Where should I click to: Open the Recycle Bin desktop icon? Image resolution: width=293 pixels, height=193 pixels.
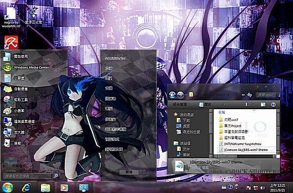click(x=34, y=16)
